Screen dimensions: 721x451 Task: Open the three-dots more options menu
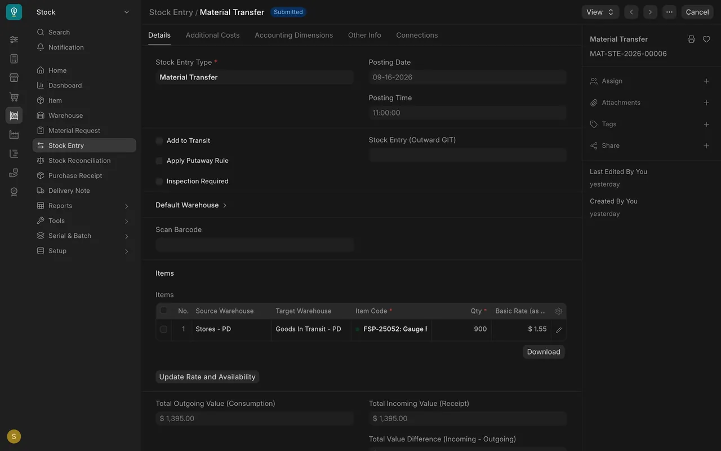[x=669, y=12]
